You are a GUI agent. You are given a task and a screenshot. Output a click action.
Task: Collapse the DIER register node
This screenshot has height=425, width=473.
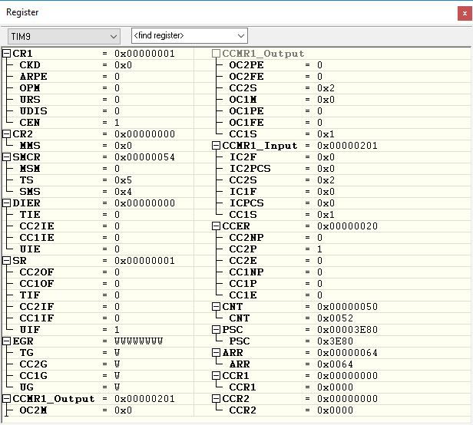tap(6, 203)
